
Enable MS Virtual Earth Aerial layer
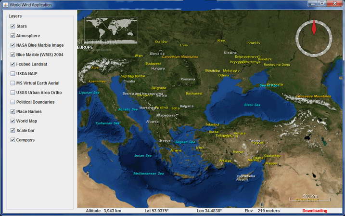(13, 83)
